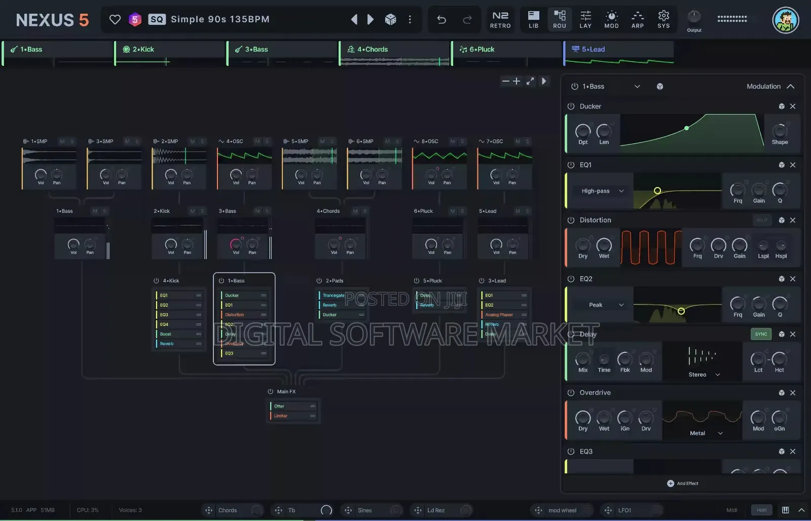Select the 5•Lead layer tab
811x521 pixels.
(619, 53)
